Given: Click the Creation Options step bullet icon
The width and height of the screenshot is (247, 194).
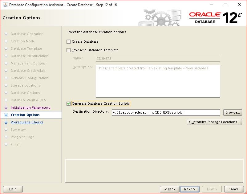Looking at the screenshot, I should [6, 115].
